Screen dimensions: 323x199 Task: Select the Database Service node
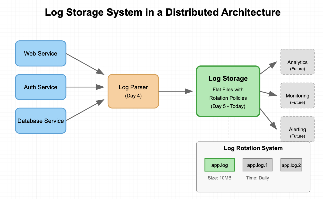click(x=40, y=121)
